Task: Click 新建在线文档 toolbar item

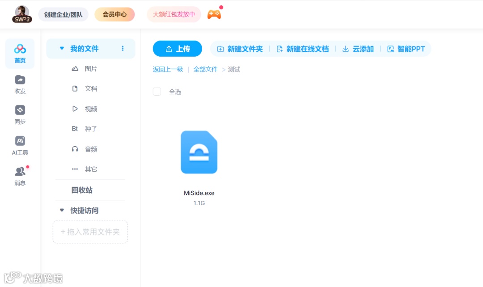Action: 302,49
